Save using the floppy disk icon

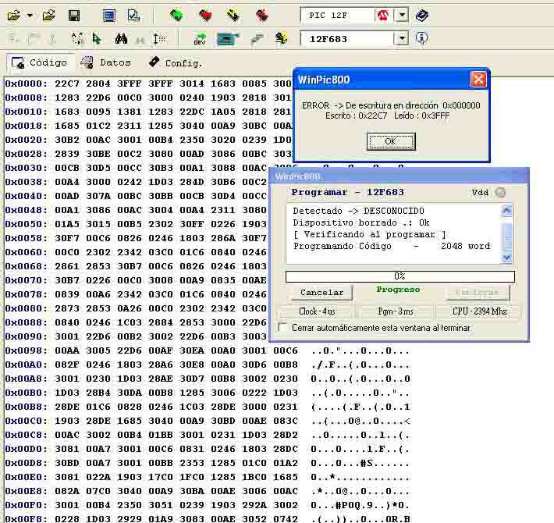pos(74,16)
